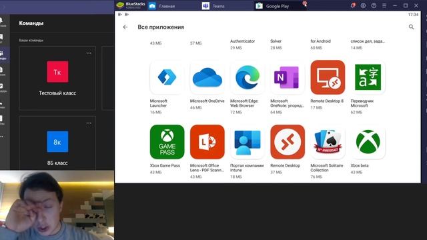Switch to the Главная tab in BlueStacks

173,6
